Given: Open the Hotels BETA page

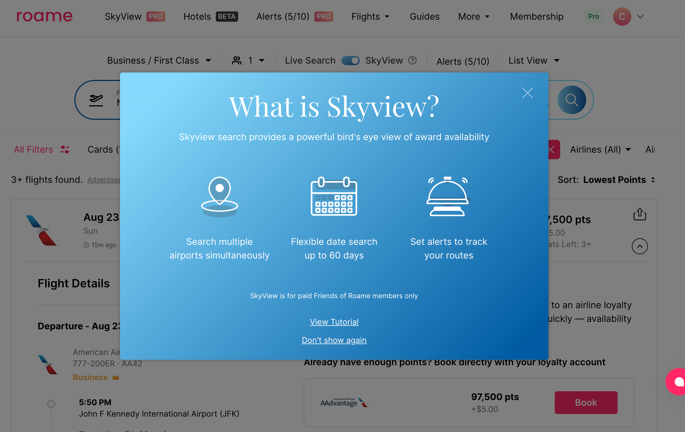Looking at the screenshot, I should tap(210, 16).
